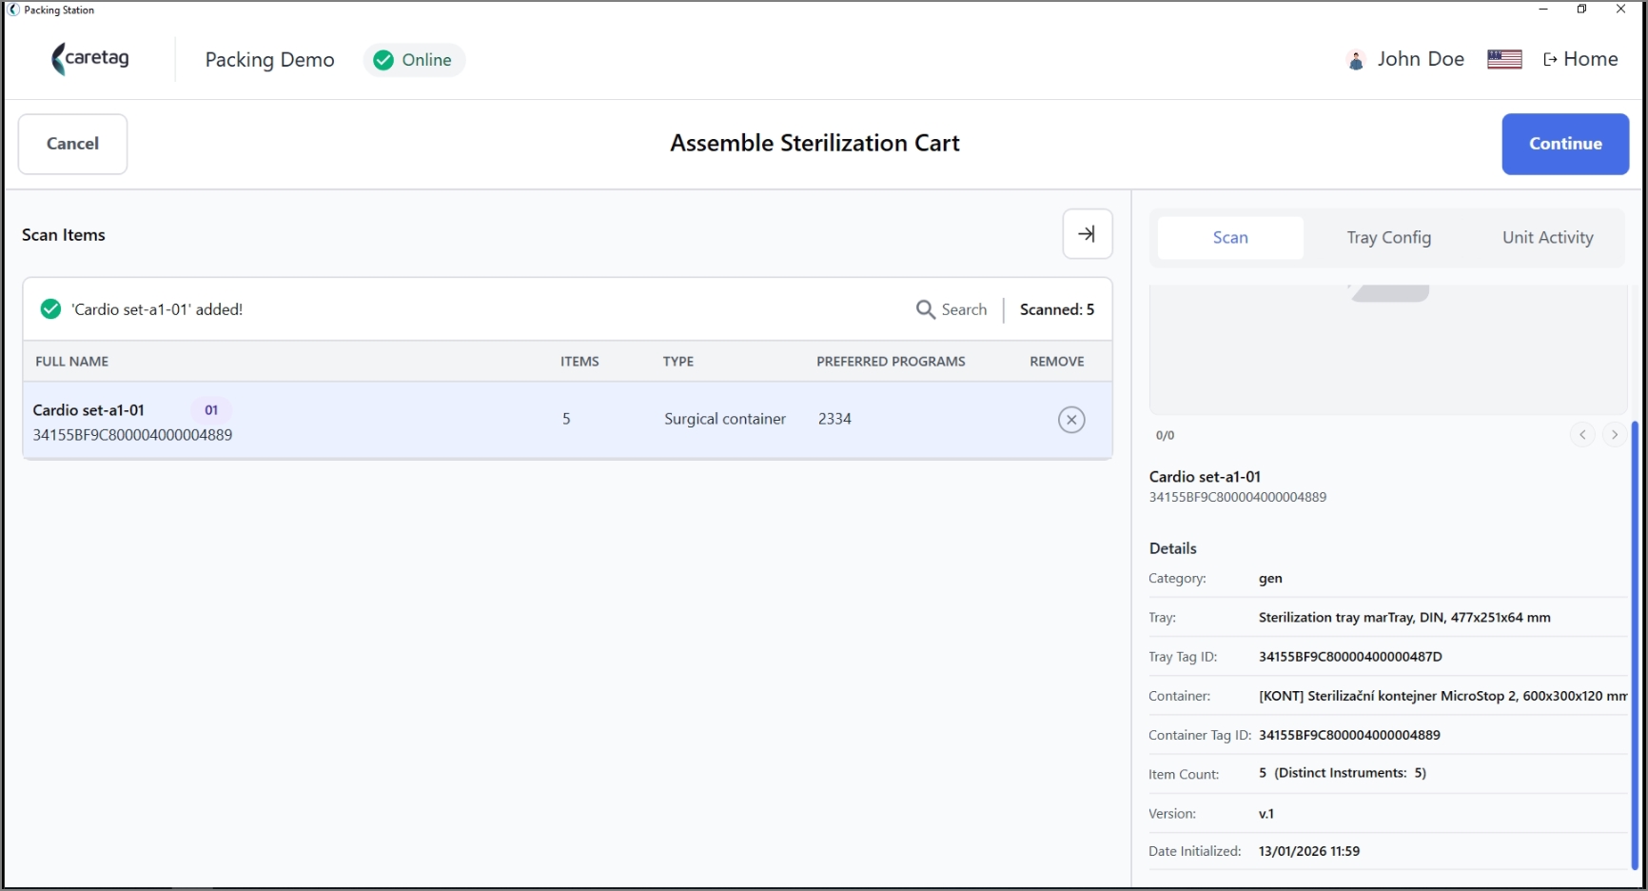Viewport: 1648px width, 891px height.
Task: Open language selection via US flag
Action: (x=1504, y=59)
